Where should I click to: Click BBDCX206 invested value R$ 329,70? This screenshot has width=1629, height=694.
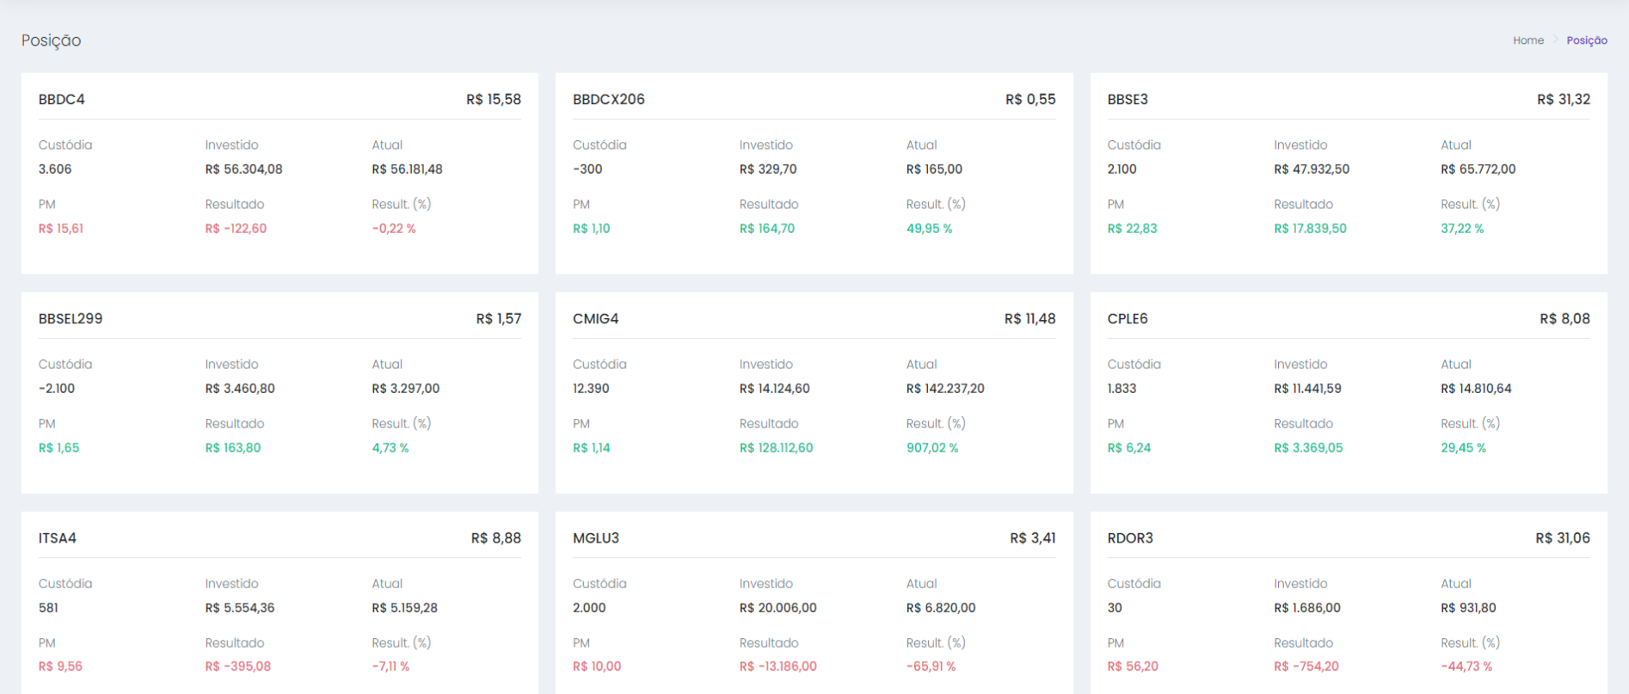(768, 169)
